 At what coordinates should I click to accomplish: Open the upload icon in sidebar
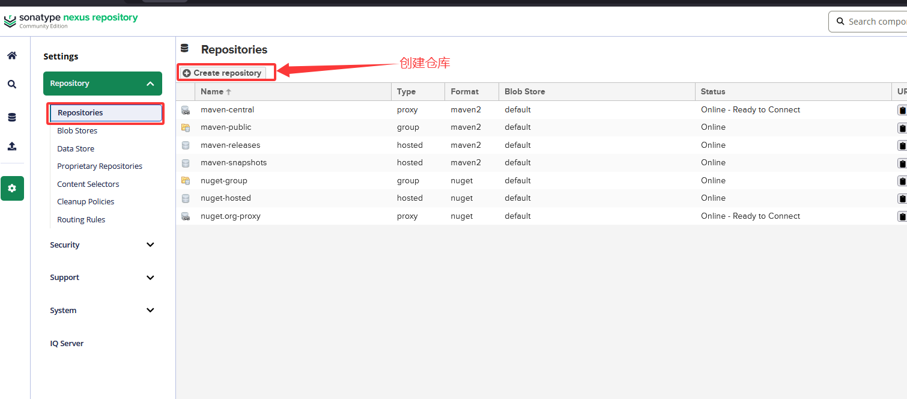[12, 146]
